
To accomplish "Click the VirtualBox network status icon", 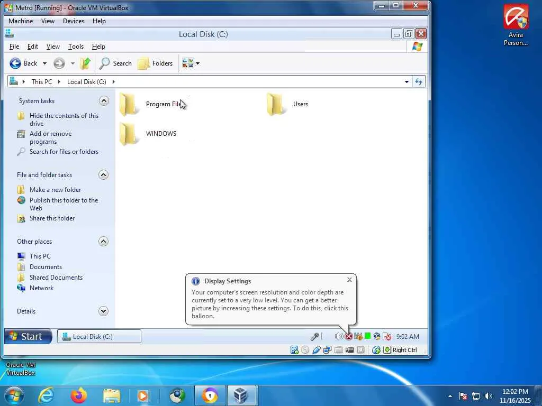I will click(x=327, y=350).
